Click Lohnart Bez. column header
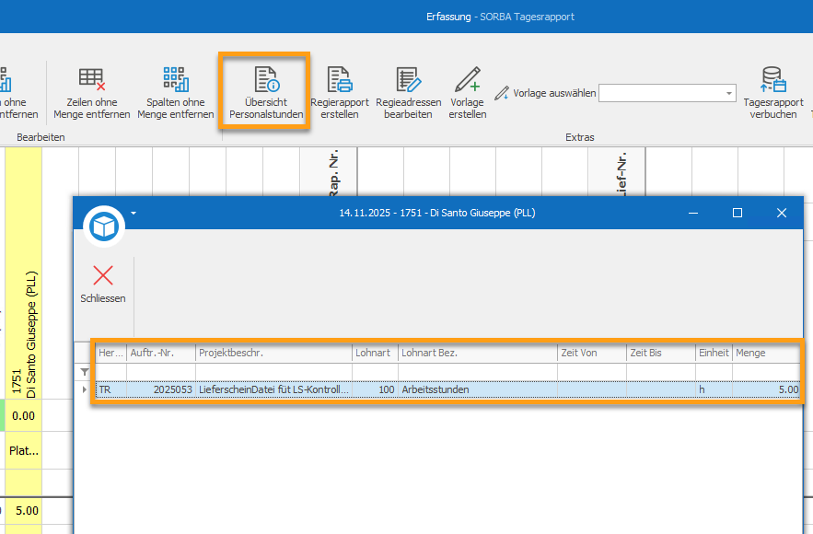Screen dimensions: 813x534 [x=478, y=353]
